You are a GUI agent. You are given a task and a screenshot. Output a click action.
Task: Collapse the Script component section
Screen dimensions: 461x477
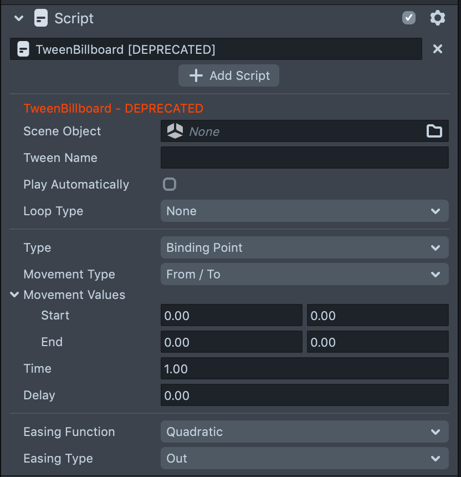(19, 18)
